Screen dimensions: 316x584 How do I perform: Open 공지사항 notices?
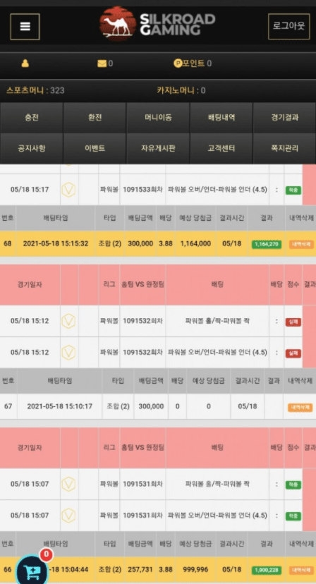[x=31, y=148]
